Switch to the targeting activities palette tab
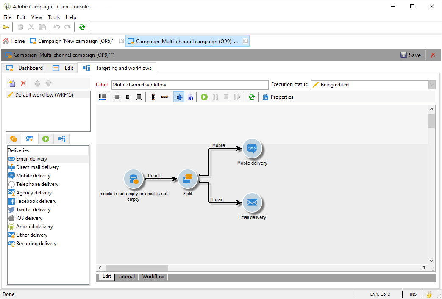442x299 pixels. (13, 139)
